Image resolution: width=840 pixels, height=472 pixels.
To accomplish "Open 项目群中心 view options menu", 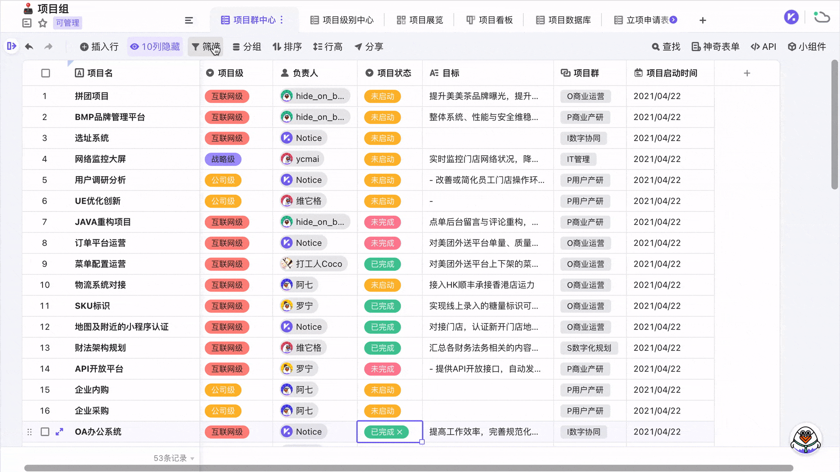I will pos(283,20).
